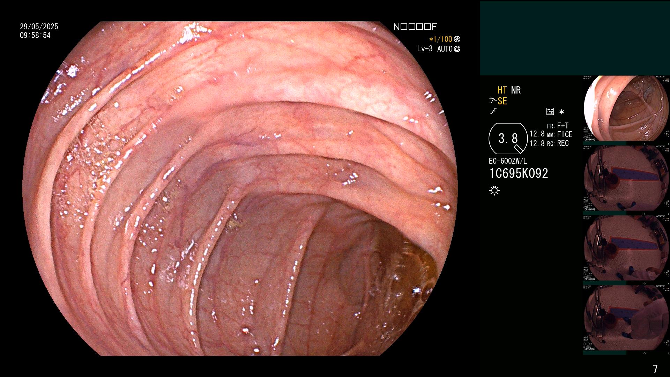Click the dark teal panel above thumbnails

[575, 38]
